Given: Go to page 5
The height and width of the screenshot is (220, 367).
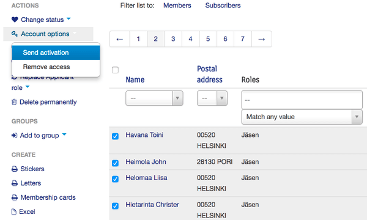Looking at the screenshot, I should coord(208,39).
